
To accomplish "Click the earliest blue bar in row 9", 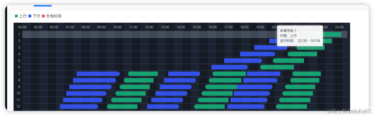I will point(90,87).
